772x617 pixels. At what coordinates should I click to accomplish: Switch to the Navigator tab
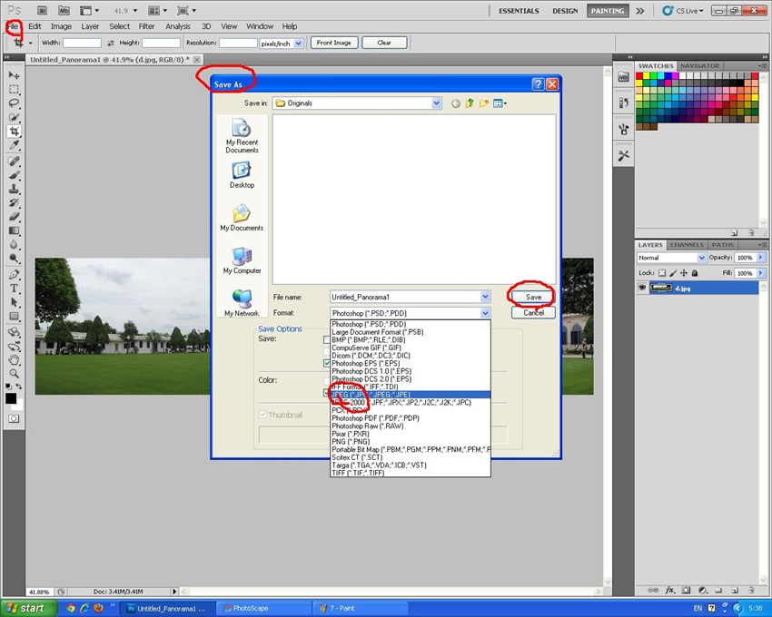point(699,66)
